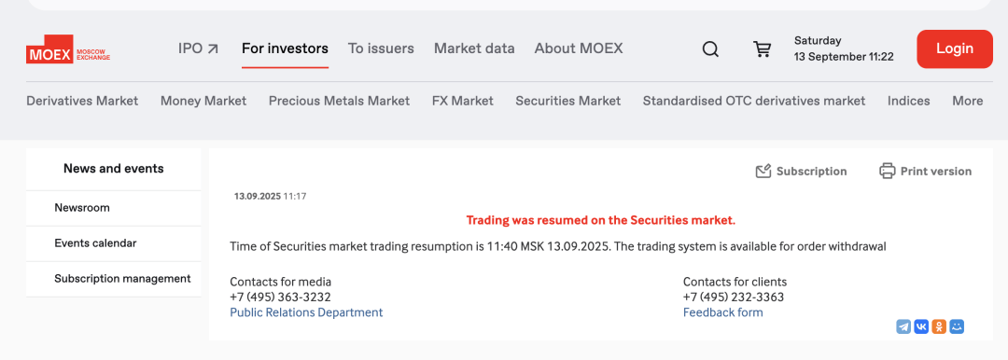Open the IPO external link
This screenshot has width=1008, height=360.
pyautogui.click(x=198, y=48)
